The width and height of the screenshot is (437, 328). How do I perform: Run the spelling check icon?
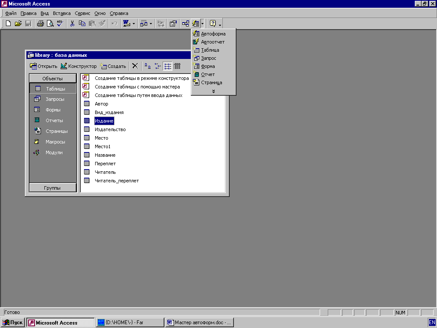(60, 24)
